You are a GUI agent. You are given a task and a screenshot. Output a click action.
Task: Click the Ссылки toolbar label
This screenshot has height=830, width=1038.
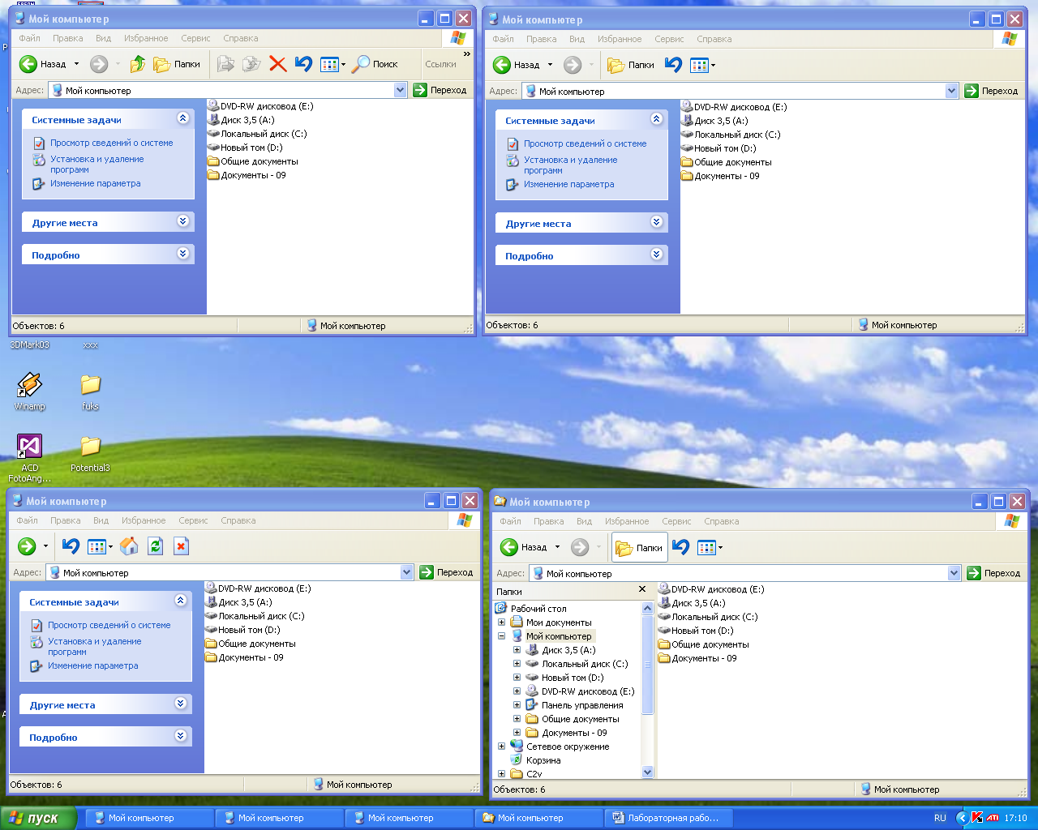point(440,64)
